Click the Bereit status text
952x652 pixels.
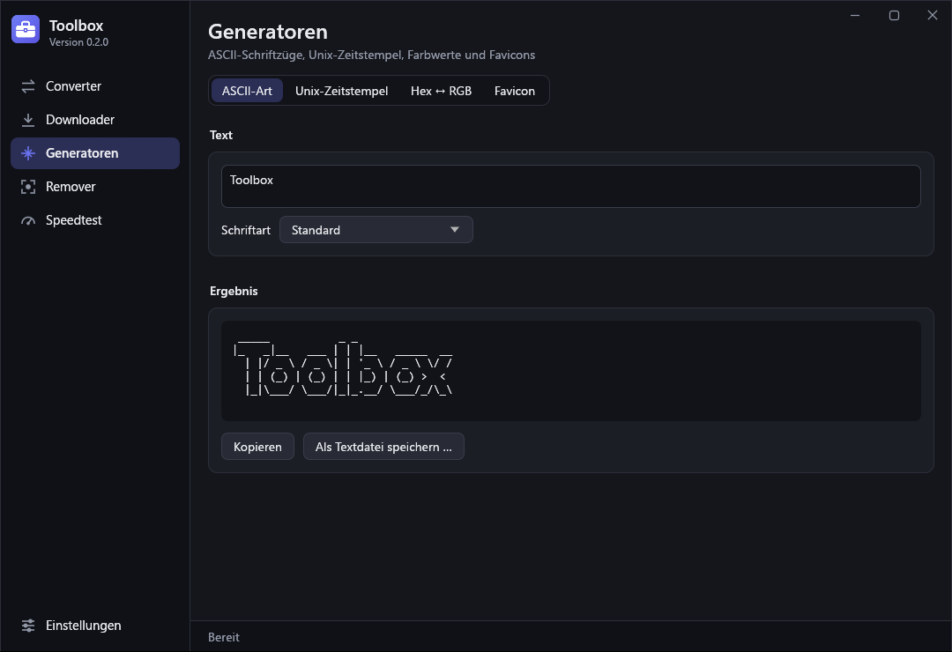point(223,637)
